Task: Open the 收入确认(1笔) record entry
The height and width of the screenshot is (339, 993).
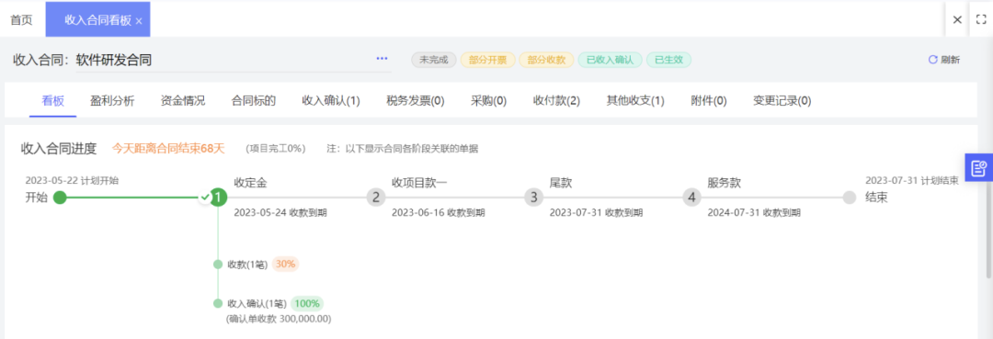Action: [257, 303]
